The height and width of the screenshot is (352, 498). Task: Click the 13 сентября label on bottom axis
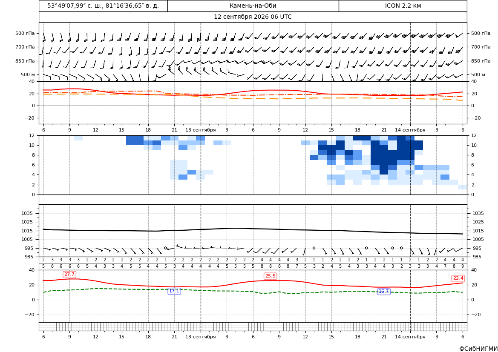coord(200,337)
